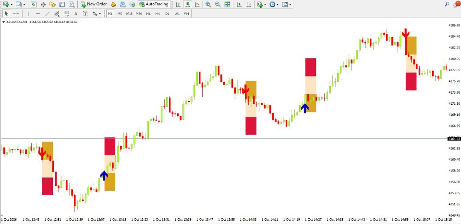Screen dimensions: 461x224
Task: Expand the arrows objects dropdown
Action: [x=100, y=13]
